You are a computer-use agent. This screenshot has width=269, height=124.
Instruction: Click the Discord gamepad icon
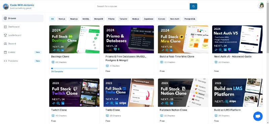5,44
